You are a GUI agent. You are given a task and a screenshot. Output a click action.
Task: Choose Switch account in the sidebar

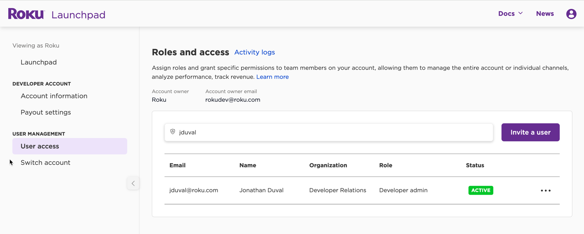pos(45,162)
